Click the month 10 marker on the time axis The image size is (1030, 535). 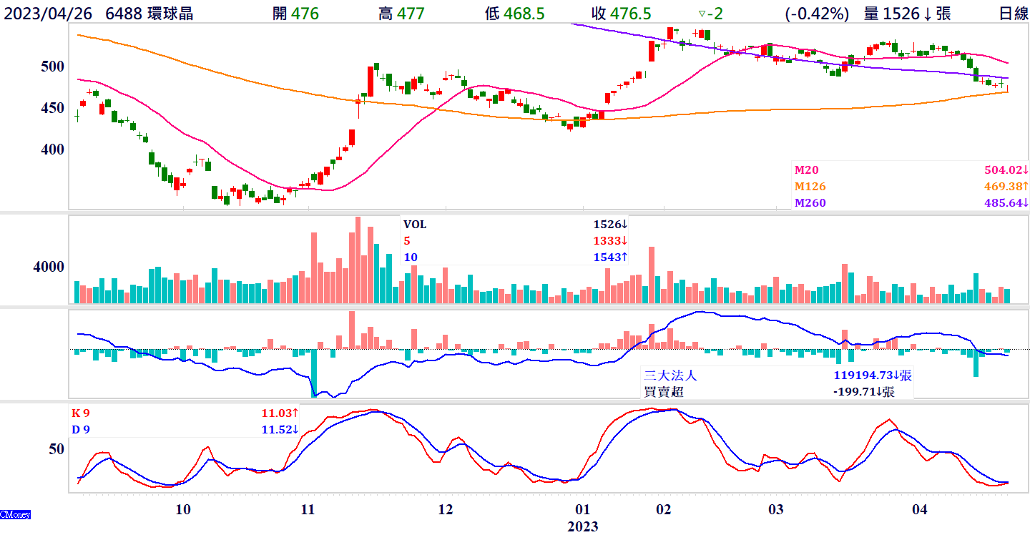click(183, 510)
